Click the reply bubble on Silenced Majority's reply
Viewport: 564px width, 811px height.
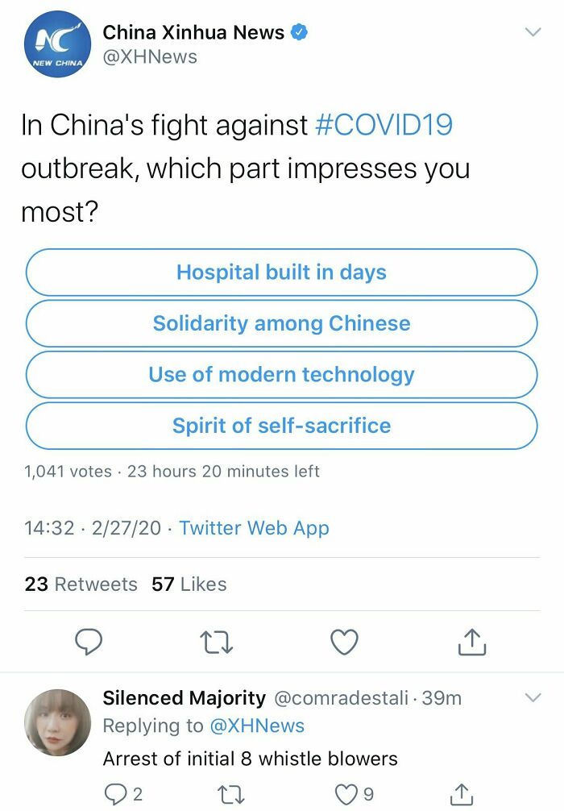tap(112, 793)
